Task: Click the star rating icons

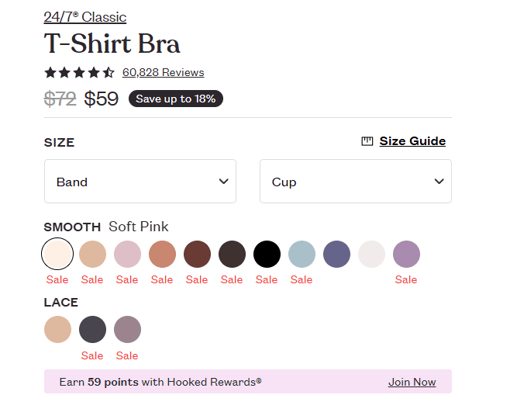Action: pyautogui.click(x=79, y=72)
